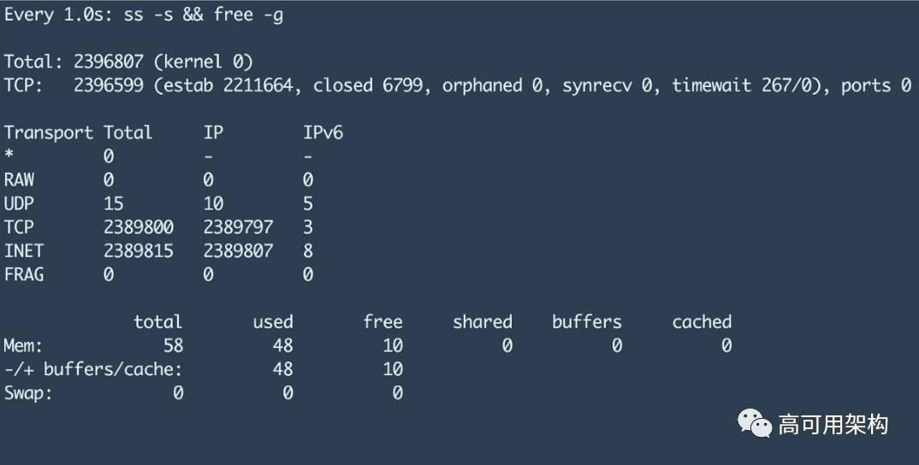Click the IPv6 column header
Image resolution: width=919 pixels, height=465 pixels.
[323, 133]
